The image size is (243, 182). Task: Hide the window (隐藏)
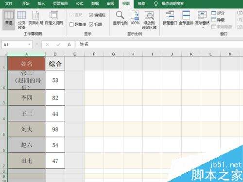coord(218,20)
